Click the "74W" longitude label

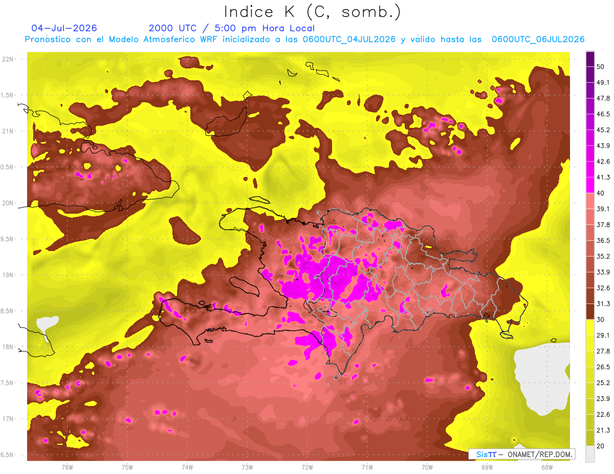tap(187, 467)
